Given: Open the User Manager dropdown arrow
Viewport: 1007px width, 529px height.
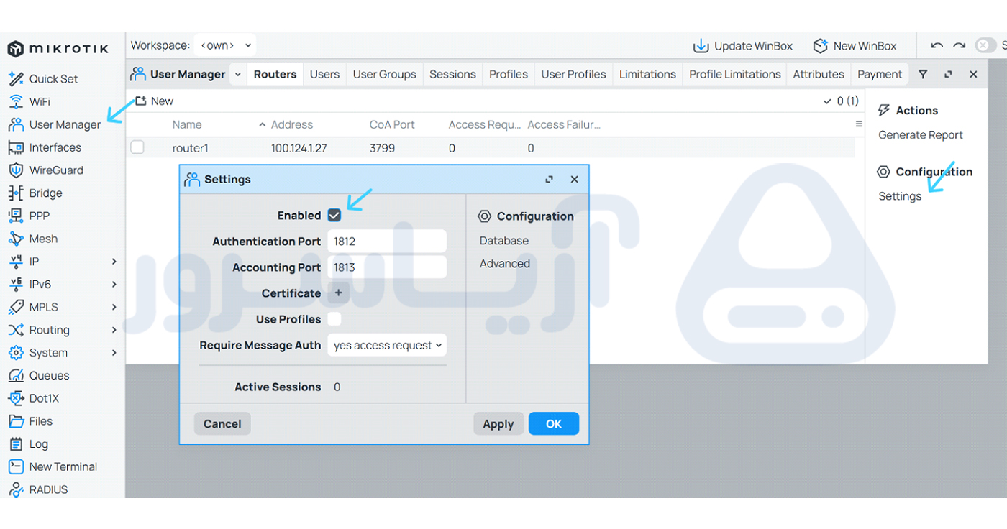Looking at the screenshot, I should pos(237,74).
